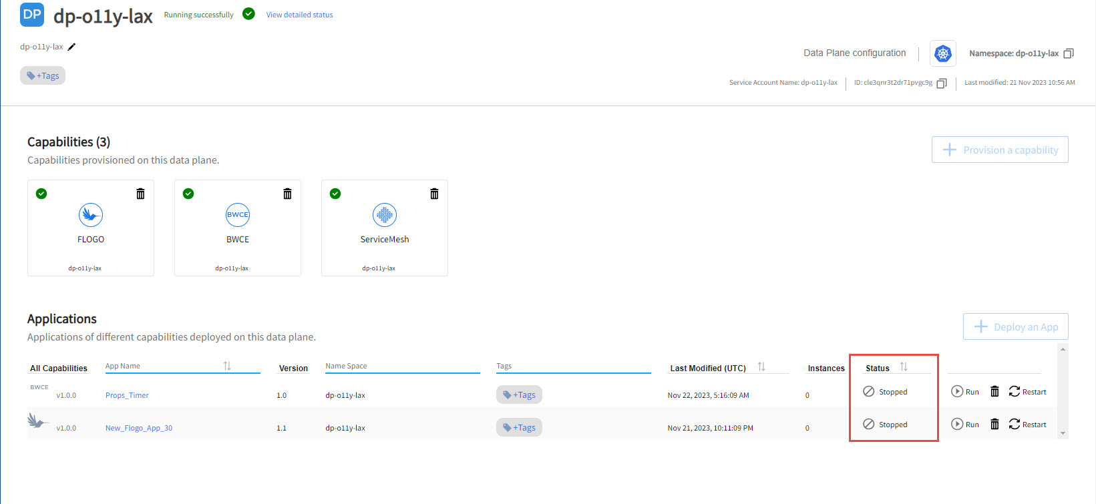The width and height of the screenshot is (1096, 504).
Task: Click the green Running successfully check icon
Action: pos(248,14)
